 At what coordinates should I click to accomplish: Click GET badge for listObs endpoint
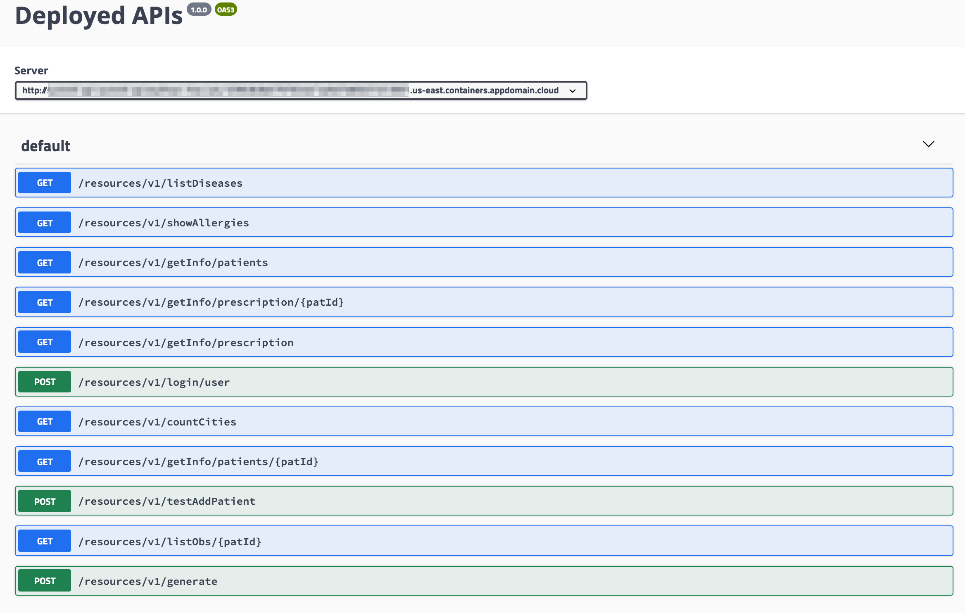(x=45, y=542)
